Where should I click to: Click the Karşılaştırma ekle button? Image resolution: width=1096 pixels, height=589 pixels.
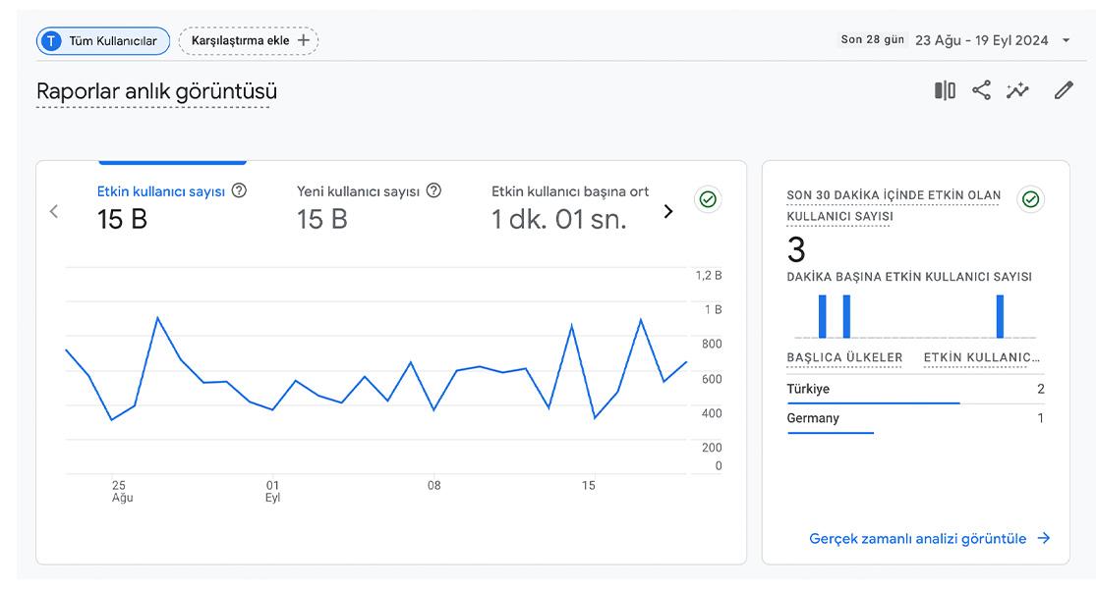point(248,40)
